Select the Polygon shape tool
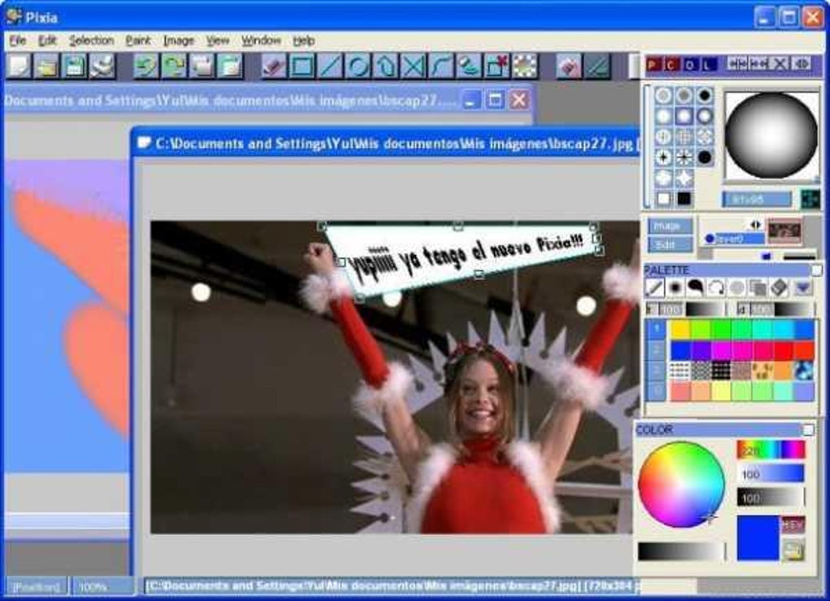 386,67
